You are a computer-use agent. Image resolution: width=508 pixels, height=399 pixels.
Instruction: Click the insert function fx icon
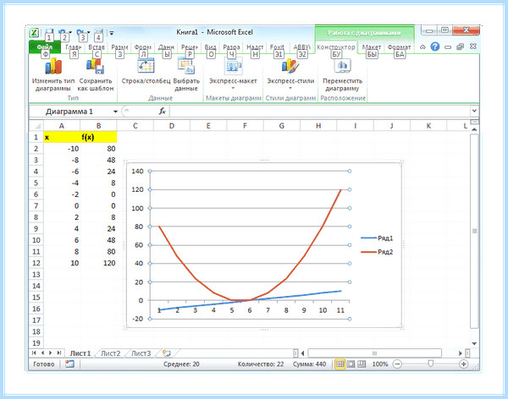[x=163, y=112]
